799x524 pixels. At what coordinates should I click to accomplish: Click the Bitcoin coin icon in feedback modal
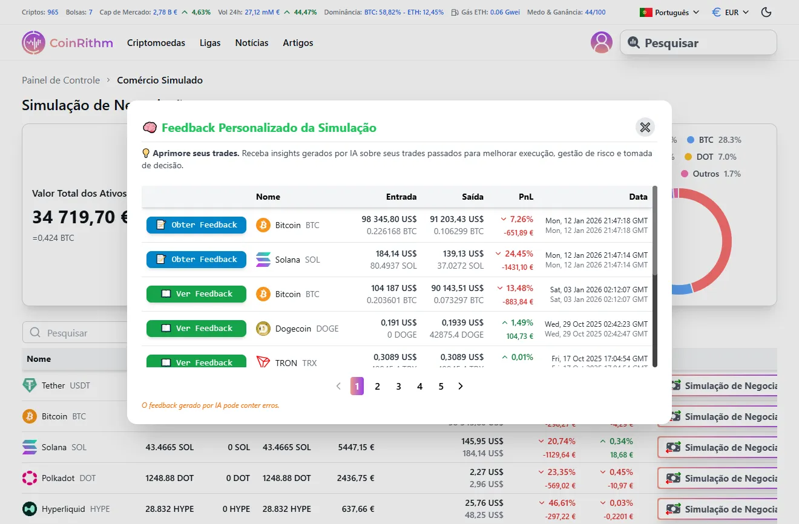[263, 224]
